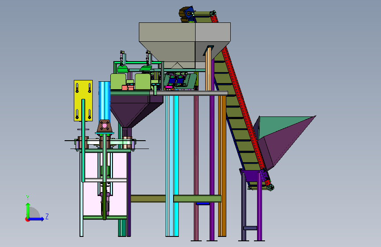Select the horizontal green crossbeam near the base
Image resolution: width=381 pixels, height=247 pixels.
pyautogui.click(x=197, y=199)
